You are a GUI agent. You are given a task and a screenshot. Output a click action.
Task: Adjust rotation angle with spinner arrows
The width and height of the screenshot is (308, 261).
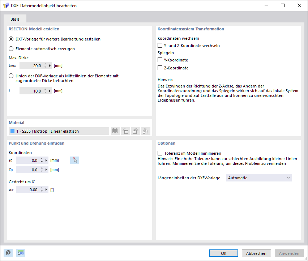tap(42, 189)
